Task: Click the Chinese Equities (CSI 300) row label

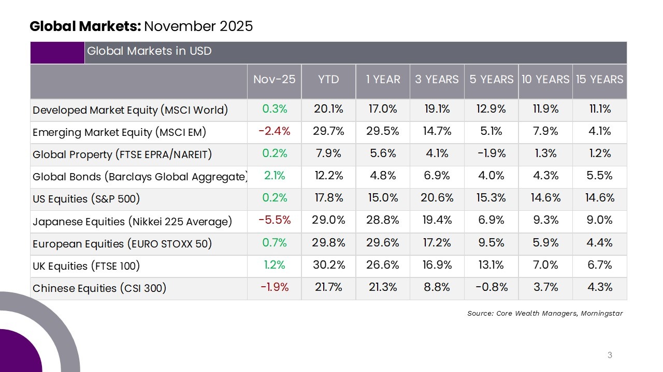Action: click(x=99, y=288)
